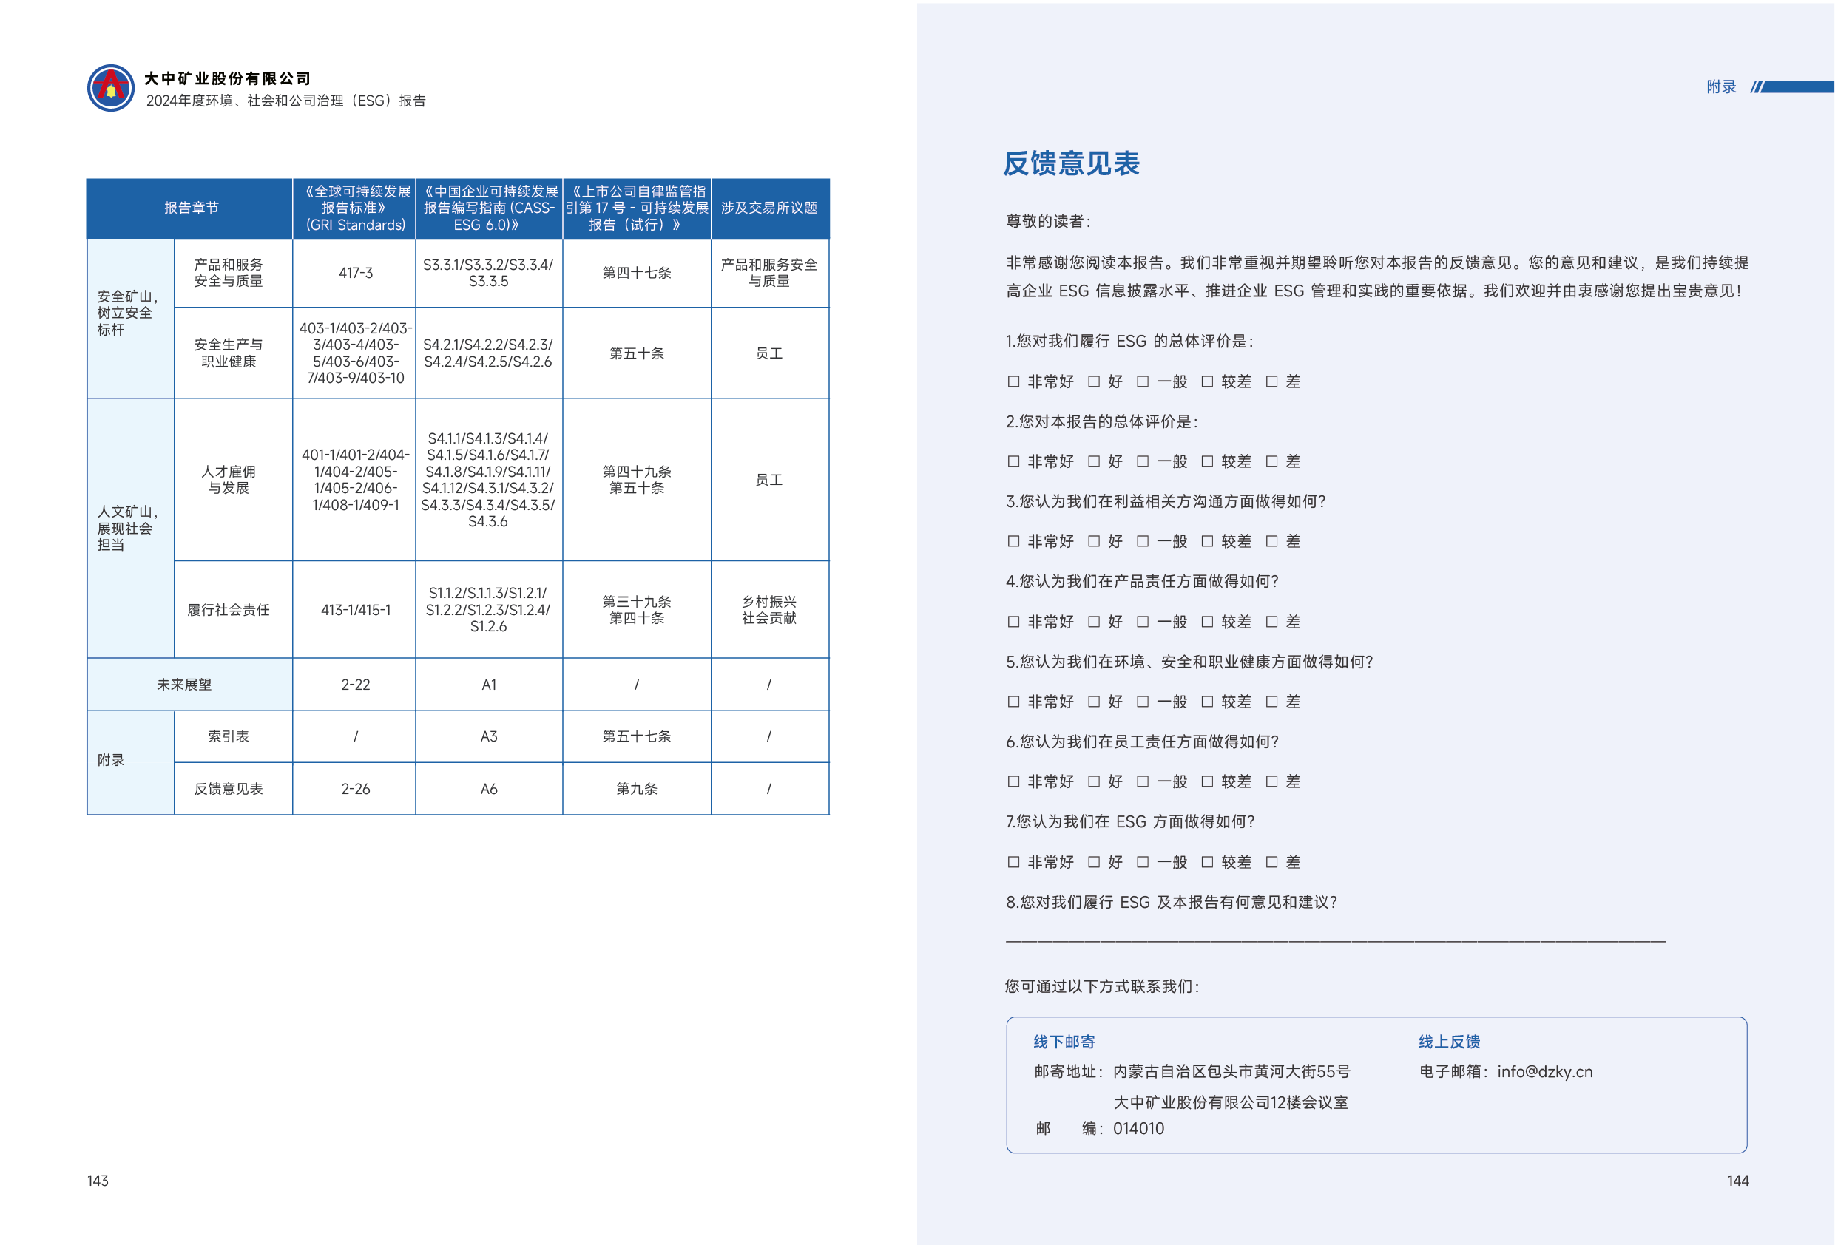Click the 附录 section marker at top right
Image resolution: width=1835 pixels, height=1245 pixels.
(x=1720, y=86)
